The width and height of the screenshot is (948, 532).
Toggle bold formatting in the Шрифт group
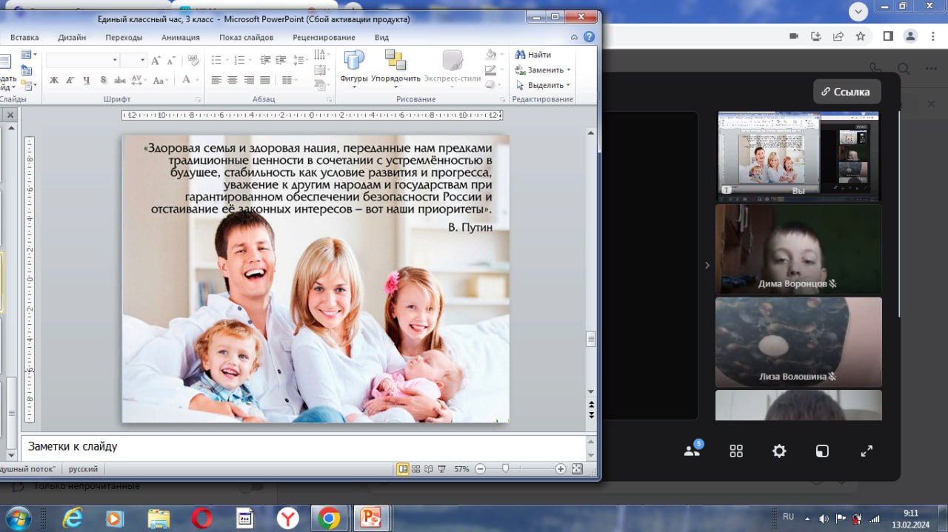pyautogui.click(x=54, y=80)
